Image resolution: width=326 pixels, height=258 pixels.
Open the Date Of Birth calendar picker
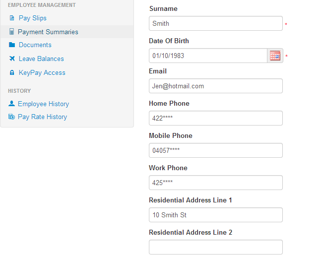275,56
